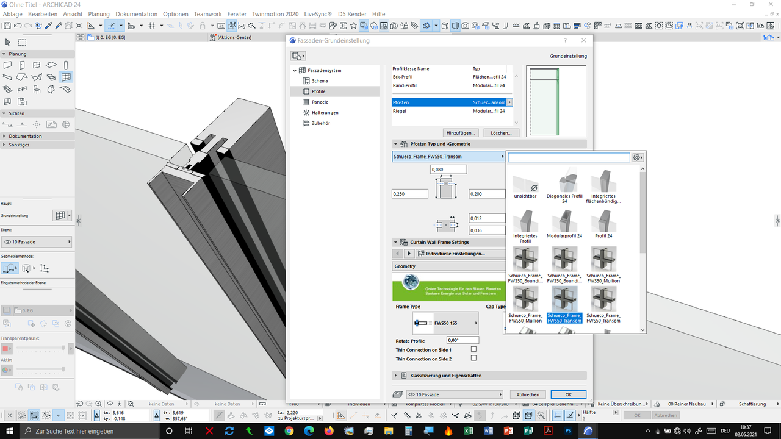Expand the Dokumentation toolbox section

point(5,136)
